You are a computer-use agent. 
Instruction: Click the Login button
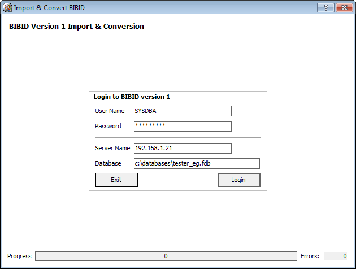click(x=239, y=180)
